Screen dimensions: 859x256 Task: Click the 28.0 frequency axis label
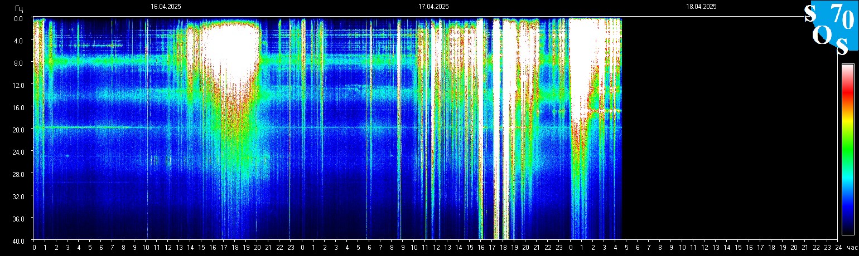point(20,174)
